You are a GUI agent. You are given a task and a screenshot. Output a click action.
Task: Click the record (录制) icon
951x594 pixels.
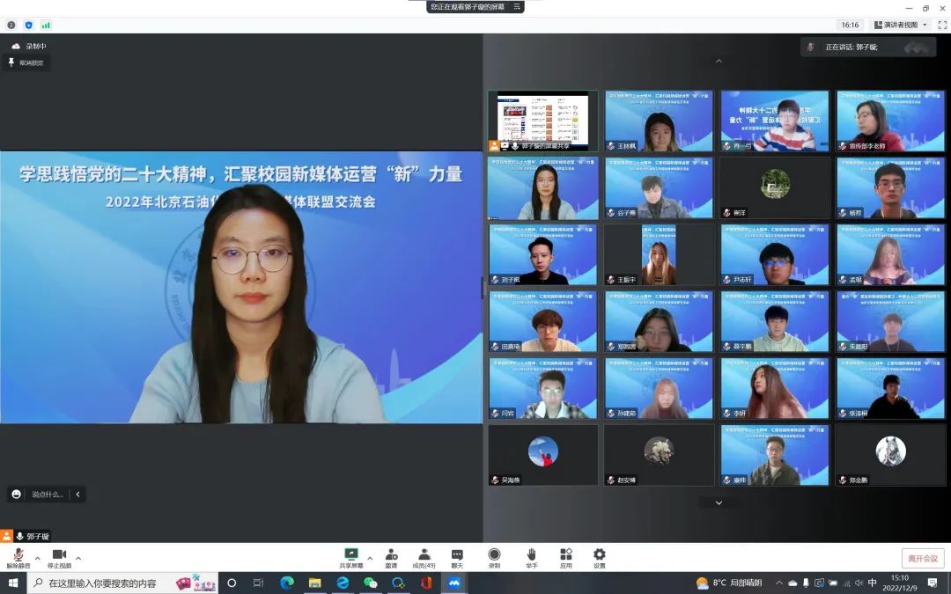coord(494,554)
